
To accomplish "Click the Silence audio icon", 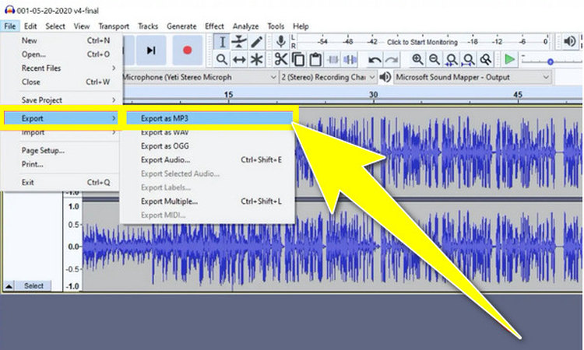I will click(x=350, y=59).
